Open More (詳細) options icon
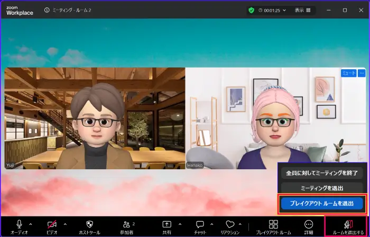The width and height of the screenshot is (370, 237). [309, 224]
